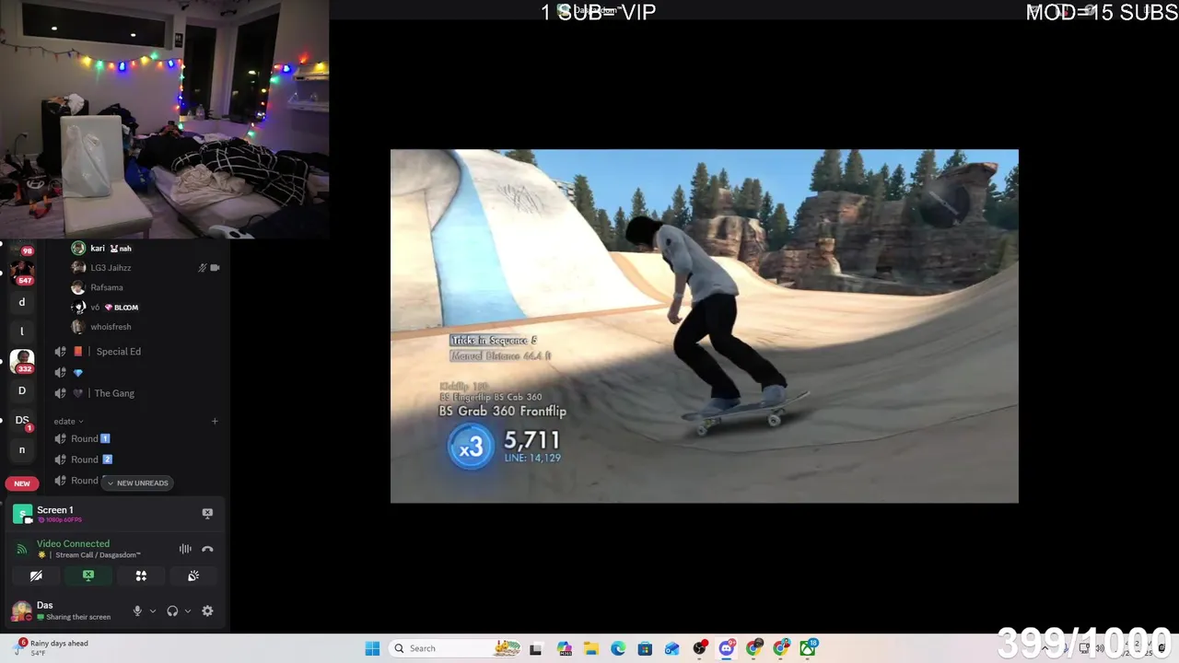Viewport: 1179px width, 663px height.
Task: Switch to Discord on taskbar
Action: [x=727, y=648]
